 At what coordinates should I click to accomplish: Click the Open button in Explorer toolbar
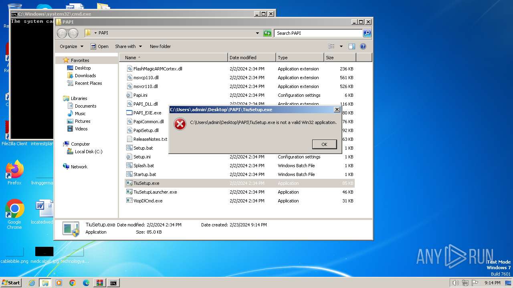point(99,46)
